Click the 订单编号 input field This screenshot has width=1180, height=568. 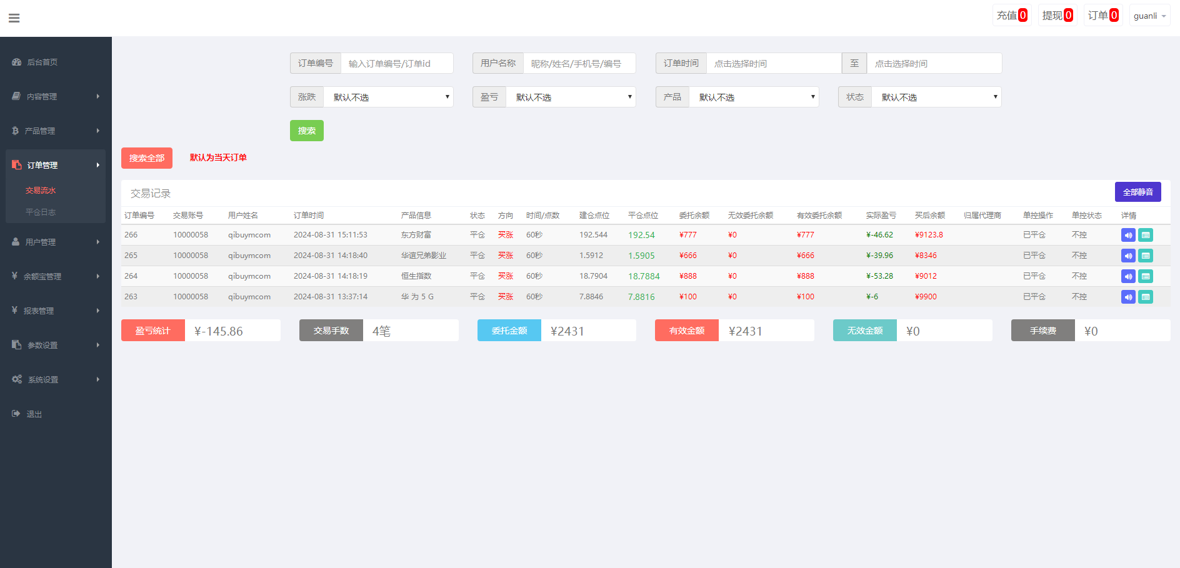(x=396, y=63)
